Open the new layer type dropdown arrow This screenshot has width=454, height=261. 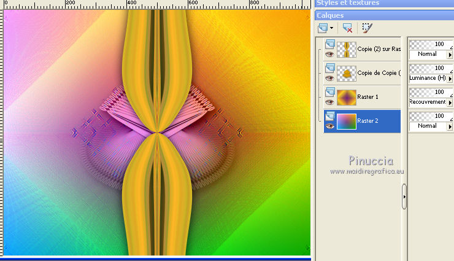point(331,28)
